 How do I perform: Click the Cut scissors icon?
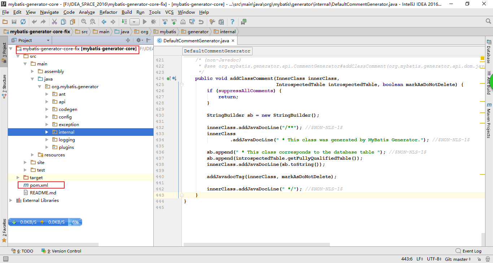click(54, 22)
